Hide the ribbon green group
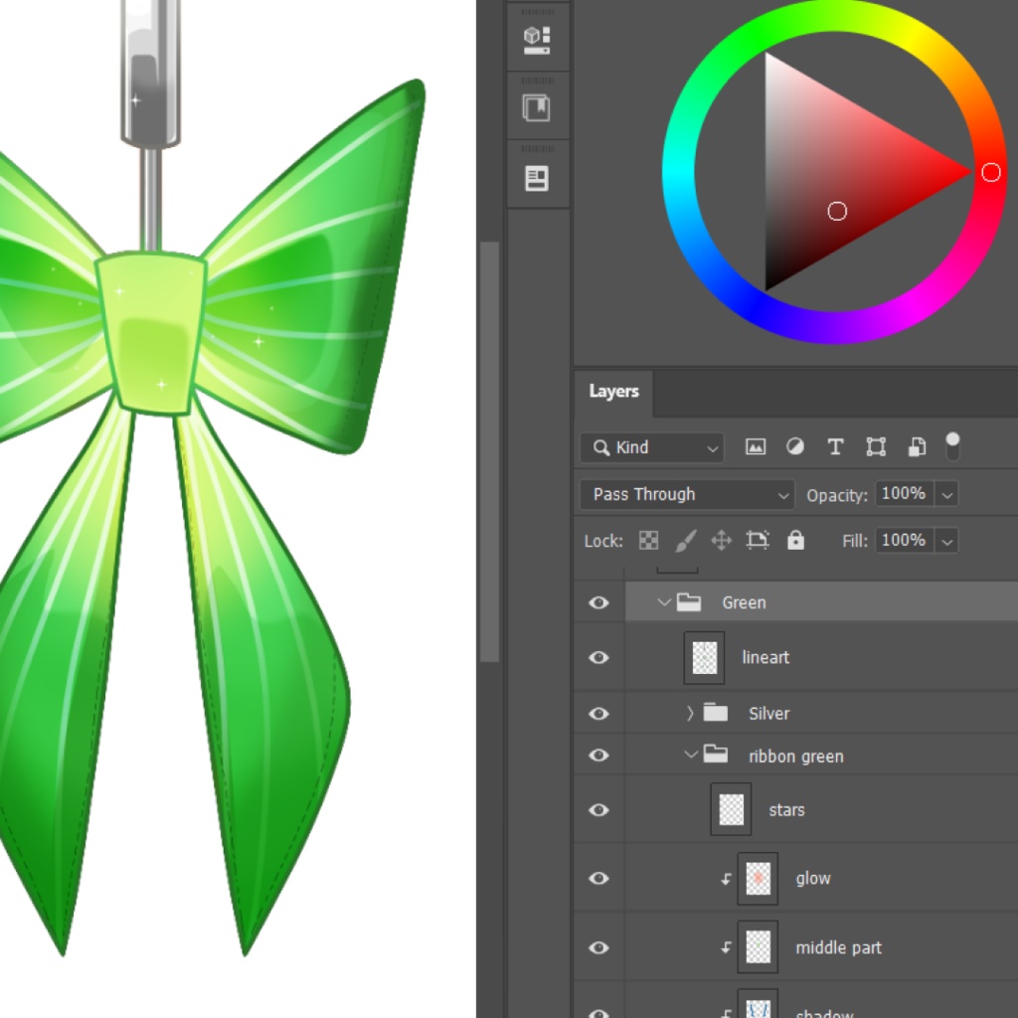This screenshot has width=1018, height=1018. (x=598, y=756)
